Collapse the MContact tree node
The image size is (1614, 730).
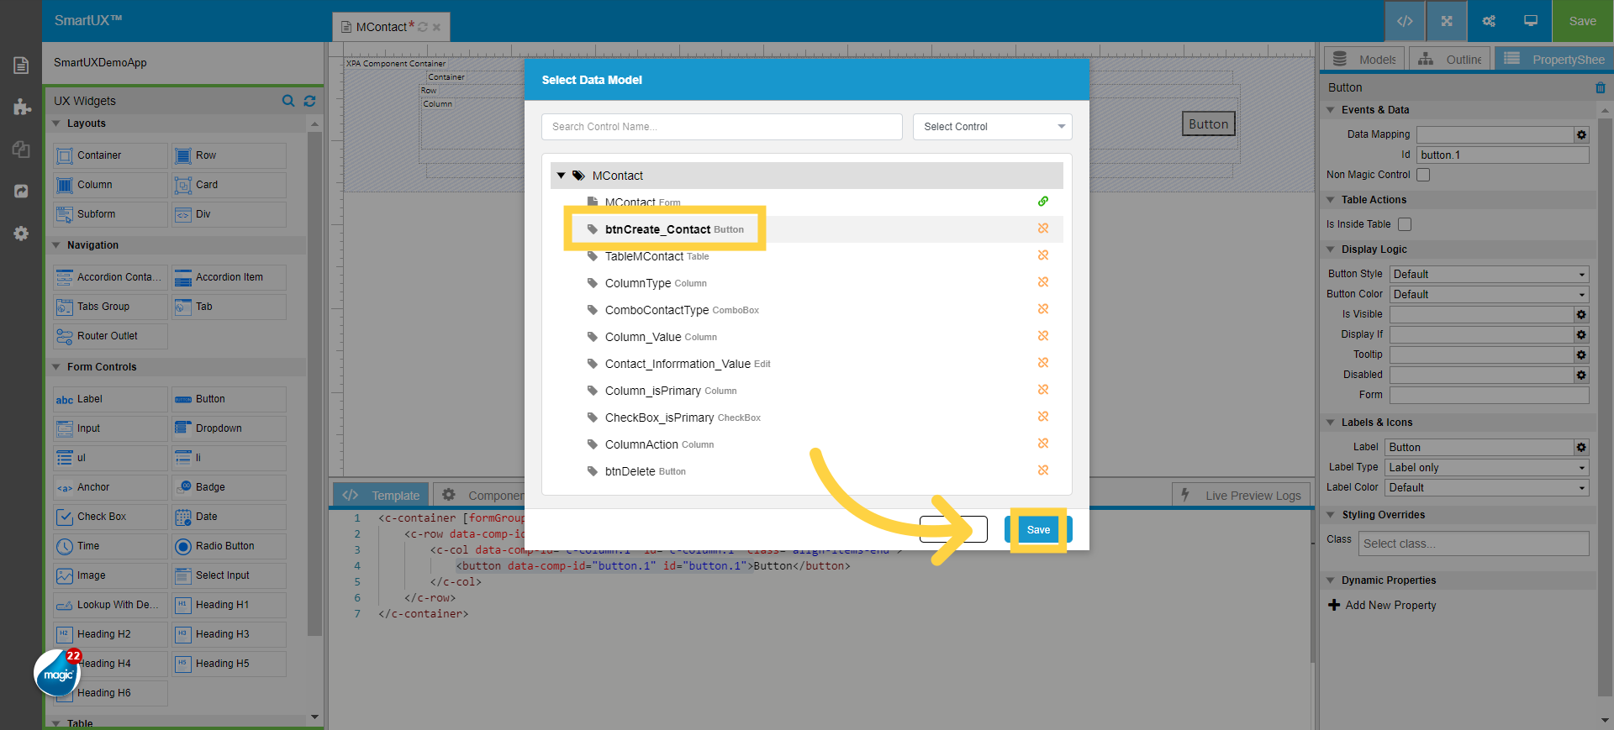click(x=562, y=176)
